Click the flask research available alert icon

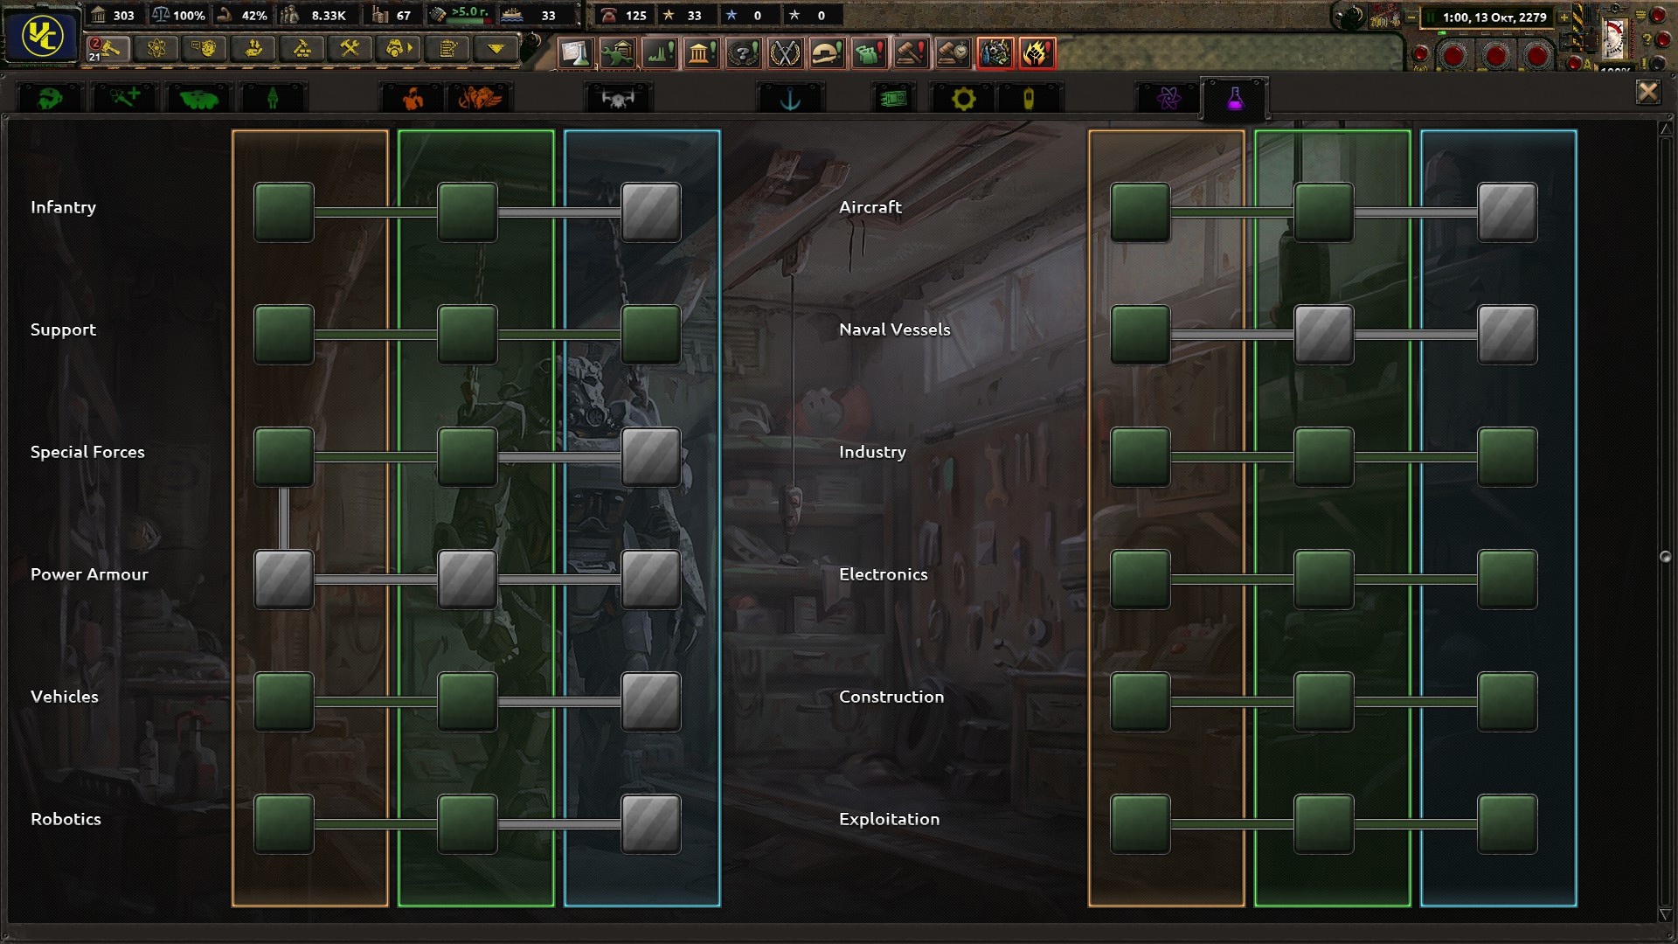point(575,53)
